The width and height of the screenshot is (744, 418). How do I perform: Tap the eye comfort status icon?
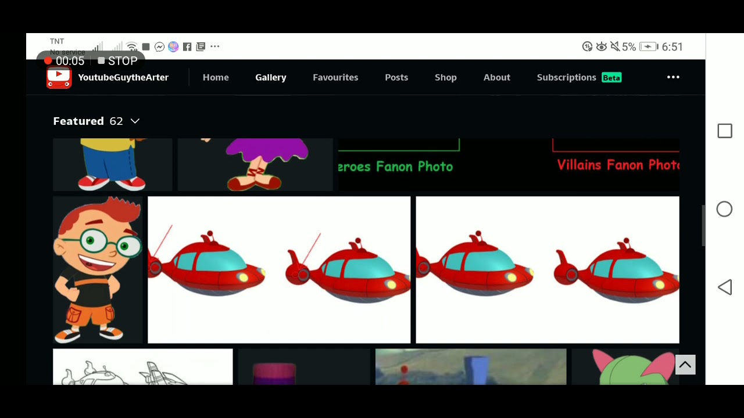click(x=601, y=46)
